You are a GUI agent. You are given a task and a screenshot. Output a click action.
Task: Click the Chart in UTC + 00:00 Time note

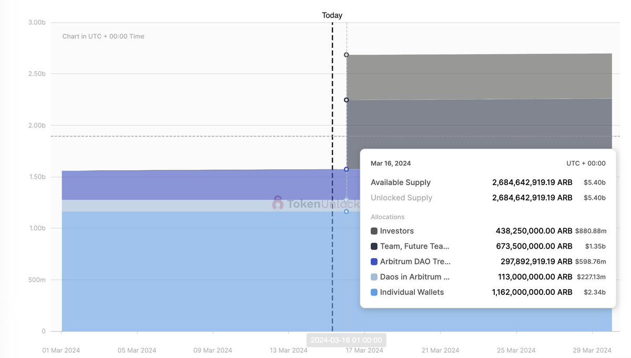coord(103,36)
